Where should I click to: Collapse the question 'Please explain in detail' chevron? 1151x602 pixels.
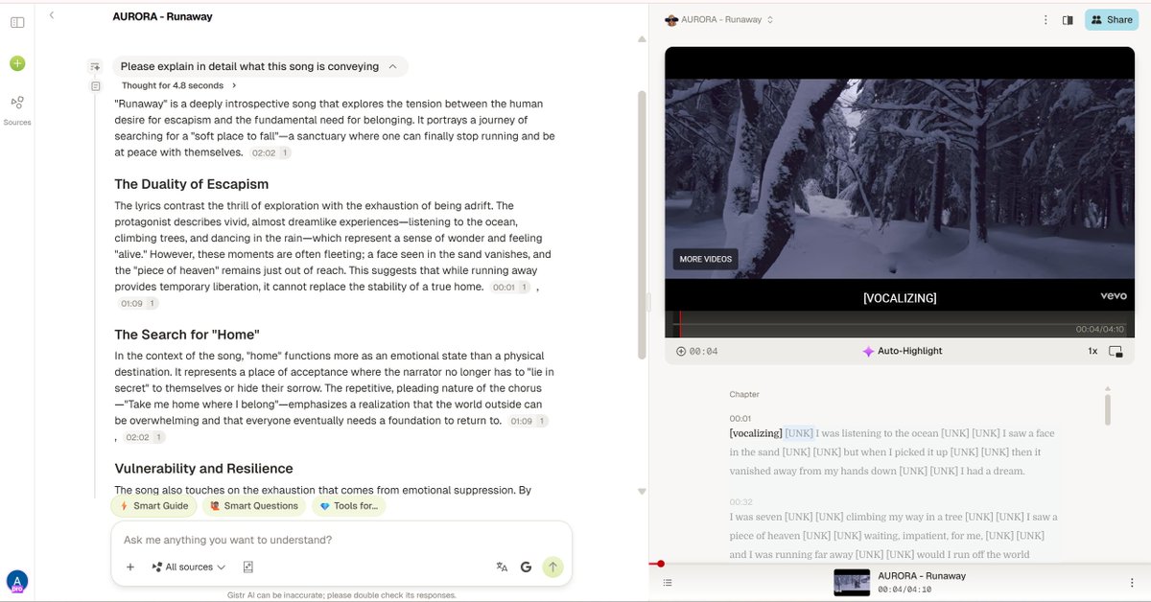(x=392, y=67)
